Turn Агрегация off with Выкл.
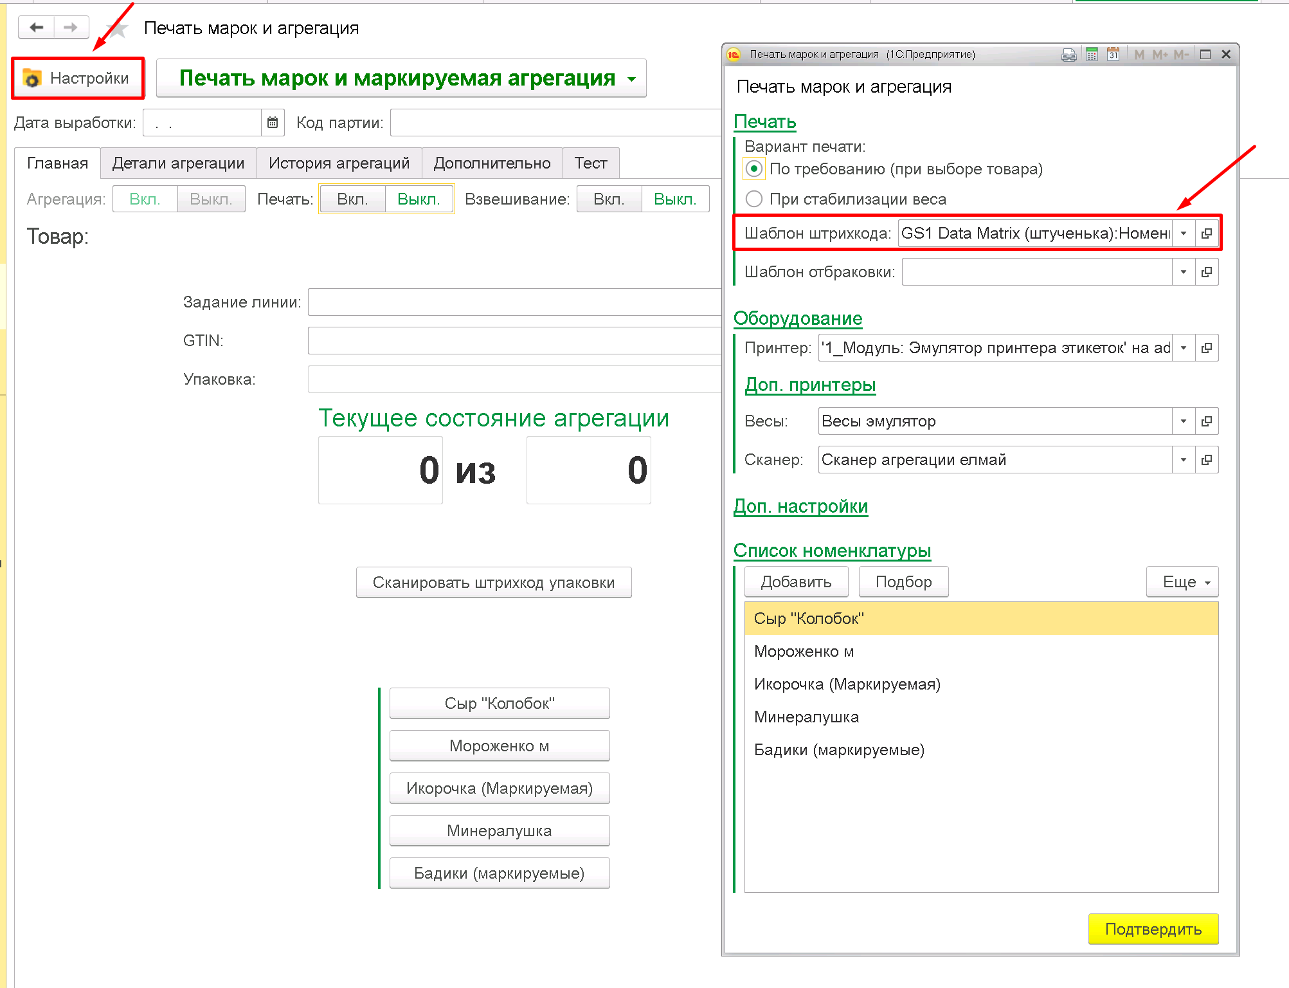Image resolution: width=1289 pixels, height=988 pixels. (x=211, y=199)
